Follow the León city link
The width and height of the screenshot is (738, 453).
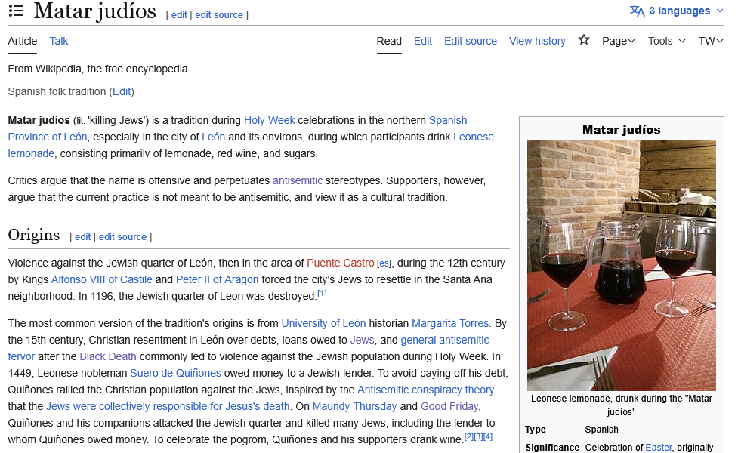click(x=213, y=137)
